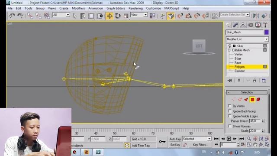The height and width of the screenshot is (156, 277).
Task: Open Select by Name list icon
Action: (83, 16)
